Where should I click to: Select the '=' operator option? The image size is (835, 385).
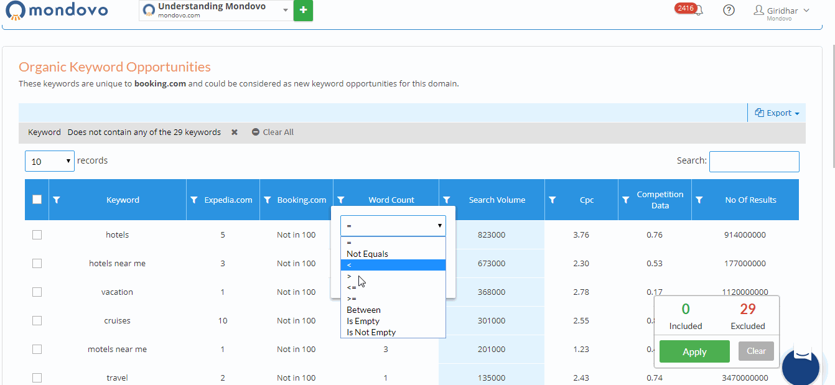click(393, 243)
